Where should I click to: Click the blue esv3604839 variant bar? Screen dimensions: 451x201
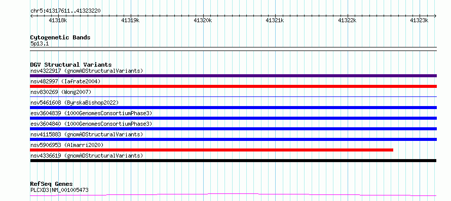tap(233, 118)
